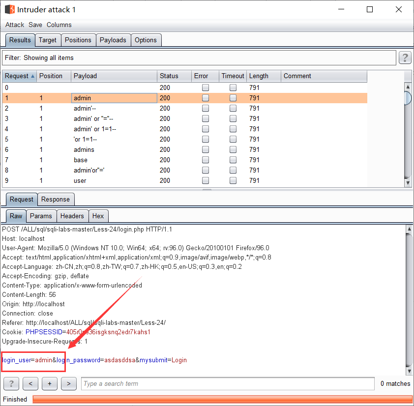Switch to the Params view tab
The width and height of the screenshot is (414, 406).
click(41, 216)
